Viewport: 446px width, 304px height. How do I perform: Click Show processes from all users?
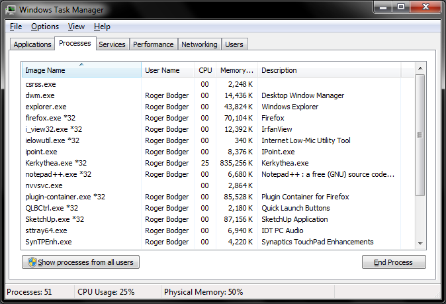[x=81, y=262]
